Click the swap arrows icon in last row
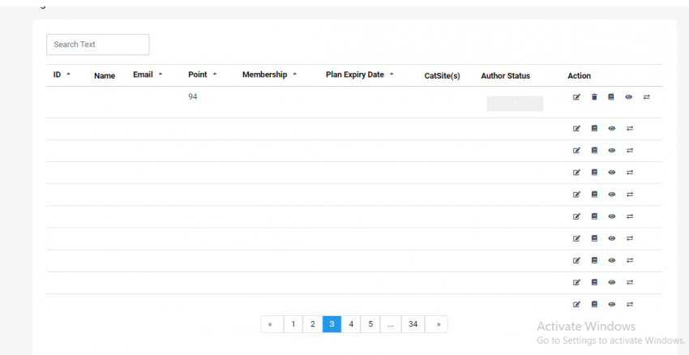This screenshot has height=355, width=689. (630, 304)
